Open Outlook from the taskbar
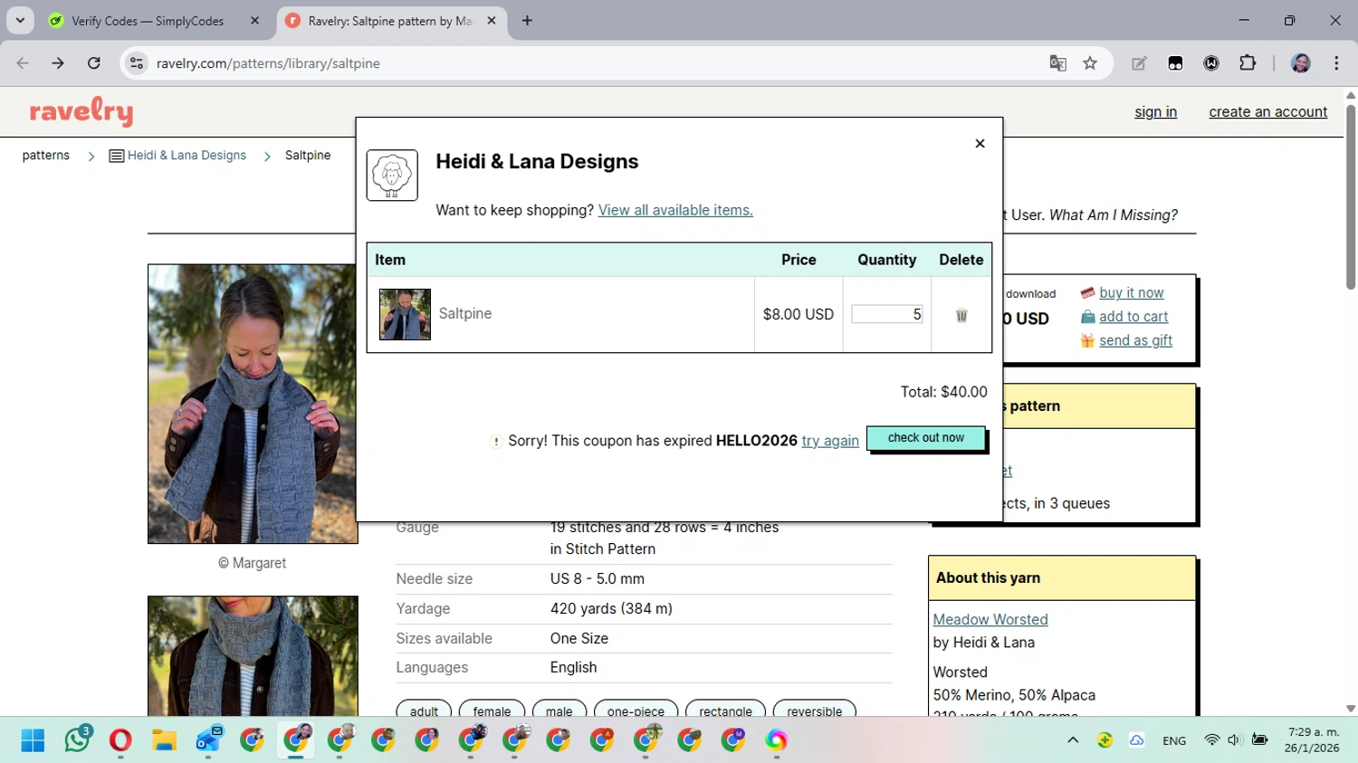1358x763 pixels. pyautogui.click(x=208, y=740)
